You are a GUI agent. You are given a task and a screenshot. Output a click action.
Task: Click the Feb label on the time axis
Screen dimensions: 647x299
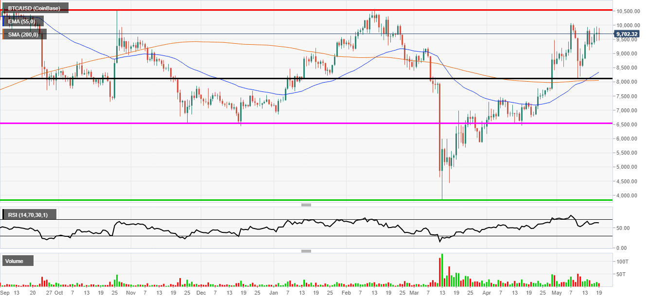click(x=346, y=293)
